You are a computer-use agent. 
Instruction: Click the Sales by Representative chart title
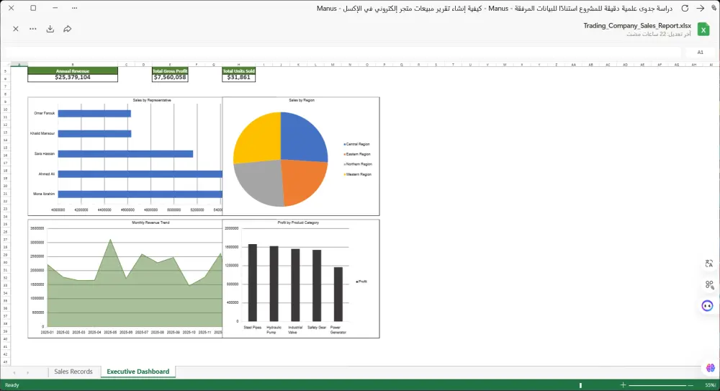(x=152, y=100)
